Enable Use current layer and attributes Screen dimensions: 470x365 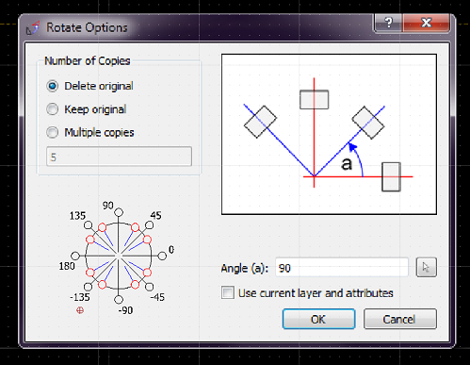tap(228, 292)
